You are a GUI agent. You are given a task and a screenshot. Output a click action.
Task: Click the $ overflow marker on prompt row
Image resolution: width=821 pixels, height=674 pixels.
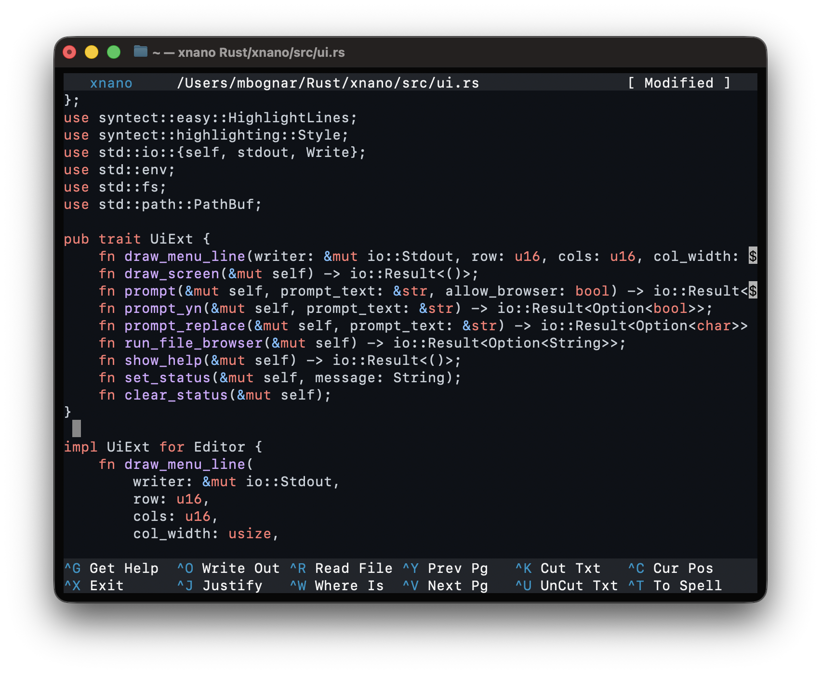[x=753, y=290]
